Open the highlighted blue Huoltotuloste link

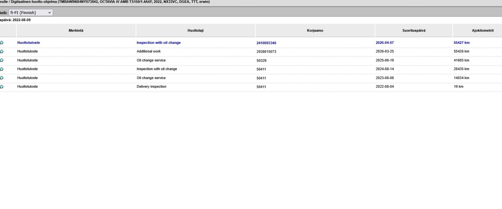click(28, 43)
